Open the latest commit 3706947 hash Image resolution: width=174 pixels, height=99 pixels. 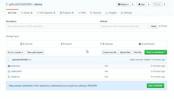coord(147,60)
